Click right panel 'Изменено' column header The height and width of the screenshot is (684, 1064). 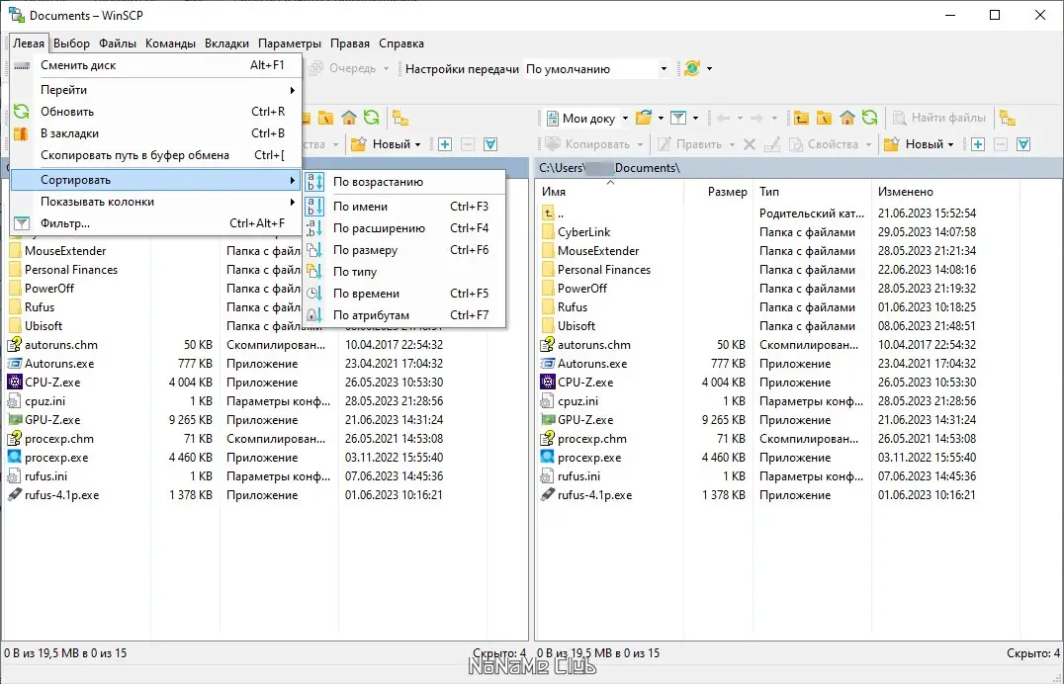pyautogui.click(x=944, y=192)
